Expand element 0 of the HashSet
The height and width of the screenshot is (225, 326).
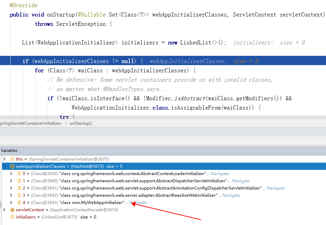[11, 174]
